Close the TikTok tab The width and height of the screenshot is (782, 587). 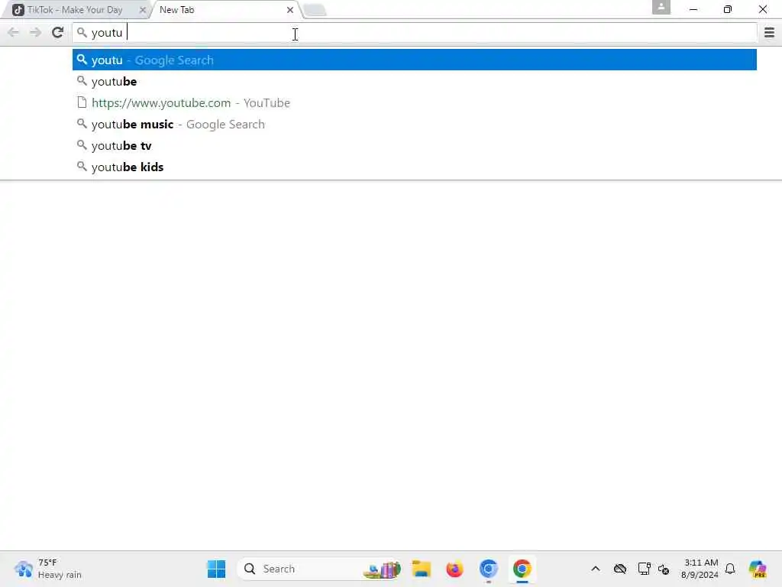(143, 10)
